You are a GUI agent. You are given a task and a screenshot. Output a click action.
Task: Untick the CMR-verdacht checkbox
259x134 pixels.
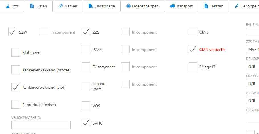click(193, 50)
